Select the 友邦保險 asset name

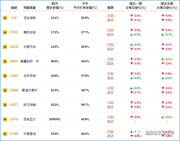[x=29, y=76]
